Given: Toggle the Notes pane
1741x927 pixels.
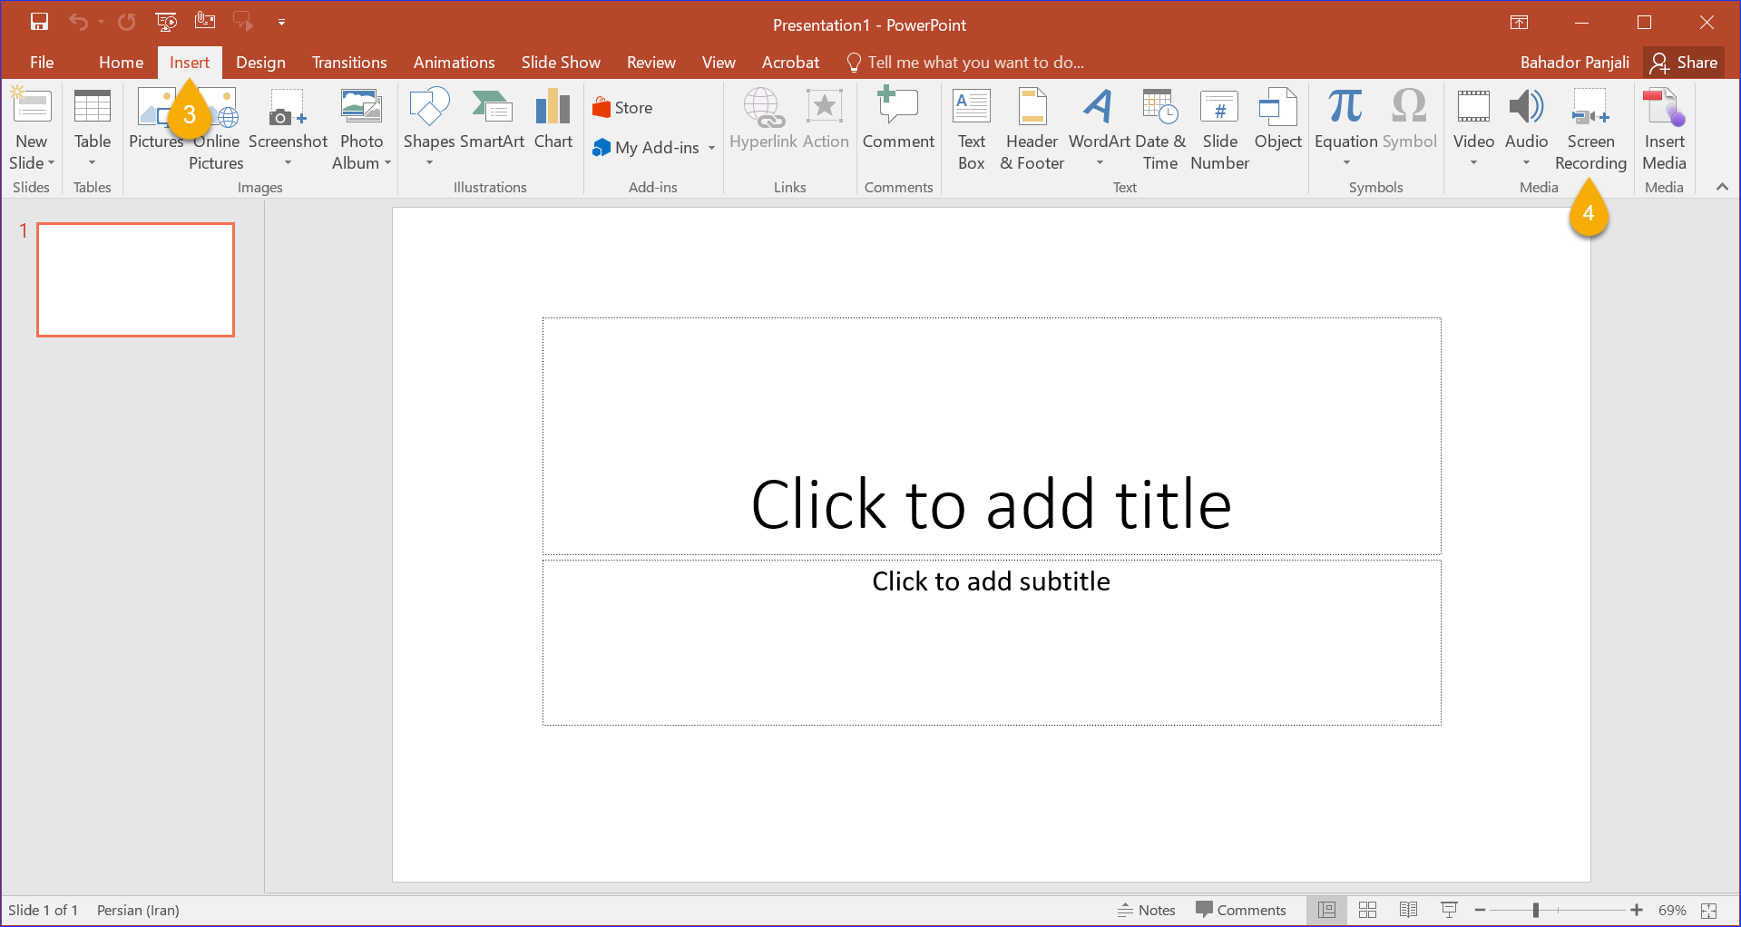Looking at the screenshot, I should tap(1147, 910).
